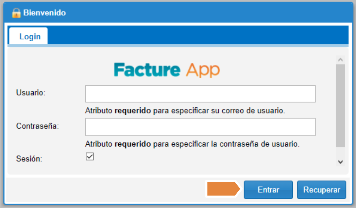
Task: Focus the Contraseña input field
Action: coord(200,127)
